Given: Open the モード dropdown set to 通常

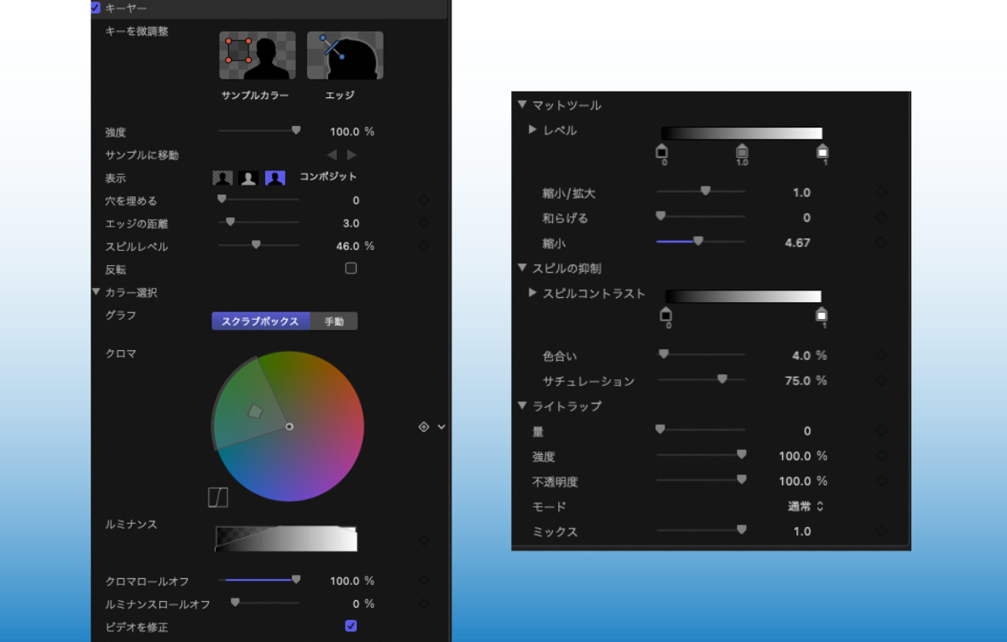Looking at the screenshot, I should tap(801, 506).
